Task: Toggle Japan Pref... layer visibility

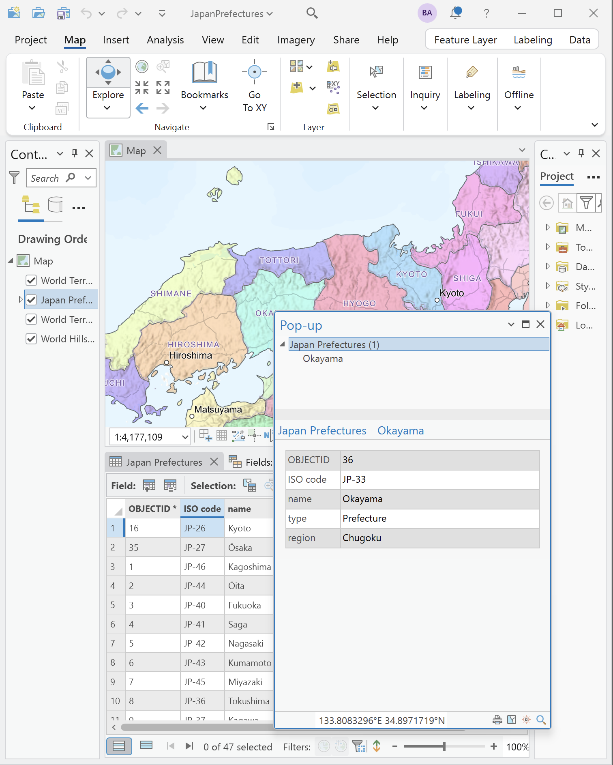Action: (x=31, y=300)
